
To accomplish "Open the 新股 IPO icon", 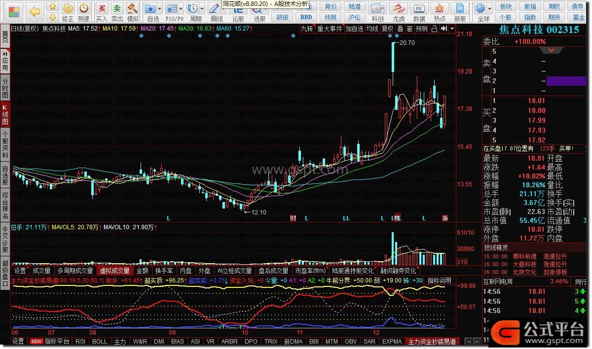I will tap(460, 8).
